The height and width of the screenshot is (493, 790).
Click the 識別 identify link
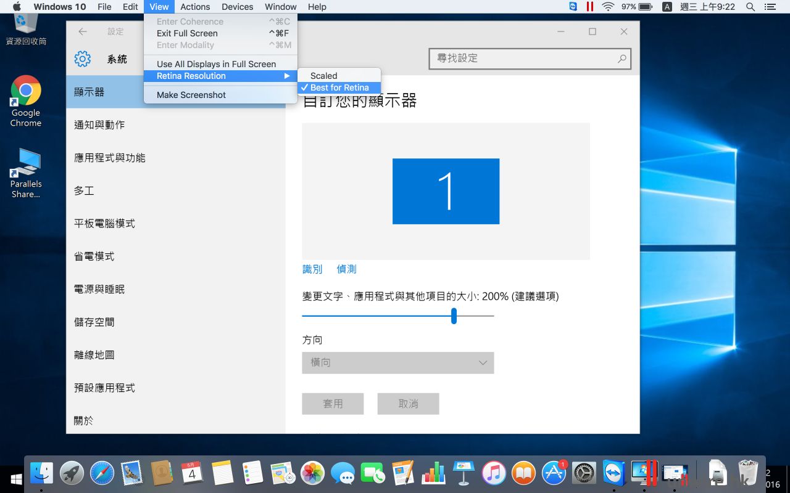pos(312,269)
